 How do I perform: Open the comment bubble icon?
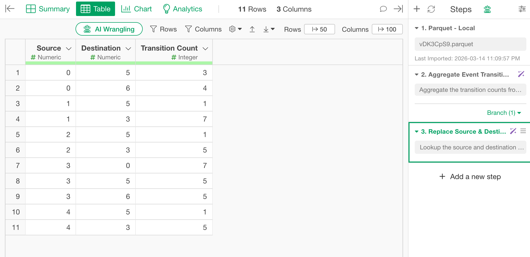[383, 9]
